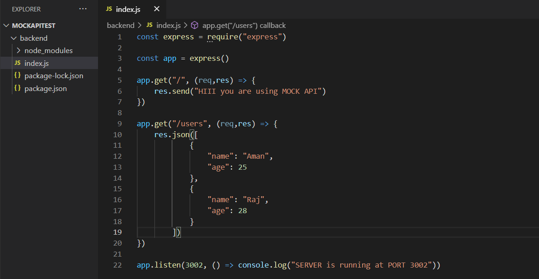Viewport: 539px width, 279px height.
Task: Open package-lock.json from file tree
Action: pos(54,76)
